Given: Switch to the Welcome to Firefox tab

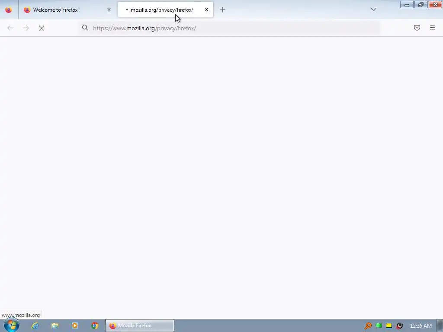Looking at the screenshot, I should tap(68, 10).
